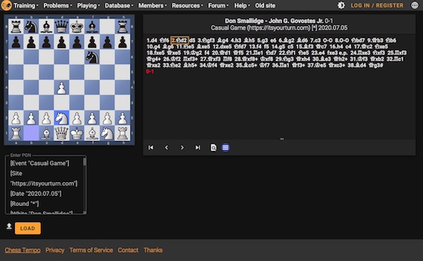Select the black knight on b8
This screenshot has width=423, height=261.
tap(31, 27)
